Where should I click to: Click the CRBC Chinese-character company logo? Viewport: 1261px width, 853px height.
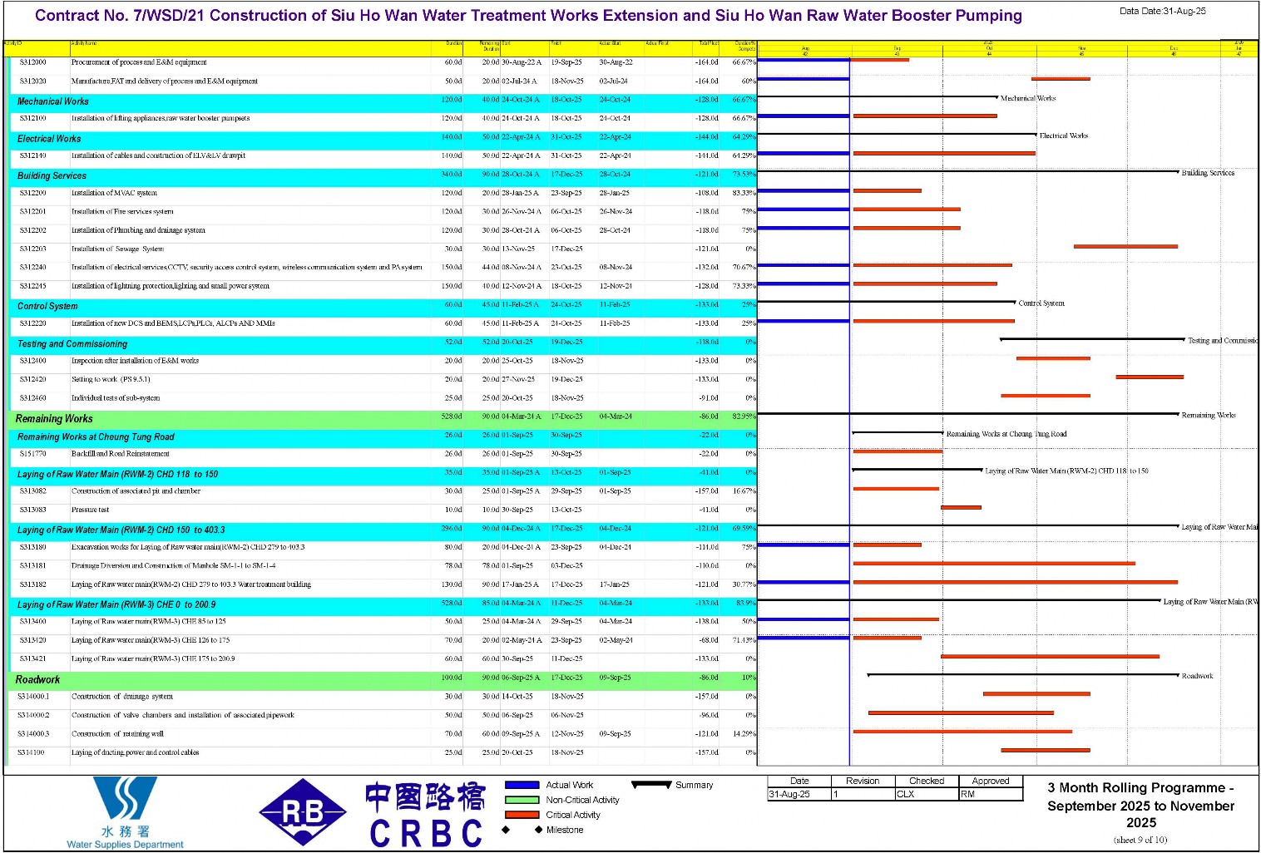425,814
